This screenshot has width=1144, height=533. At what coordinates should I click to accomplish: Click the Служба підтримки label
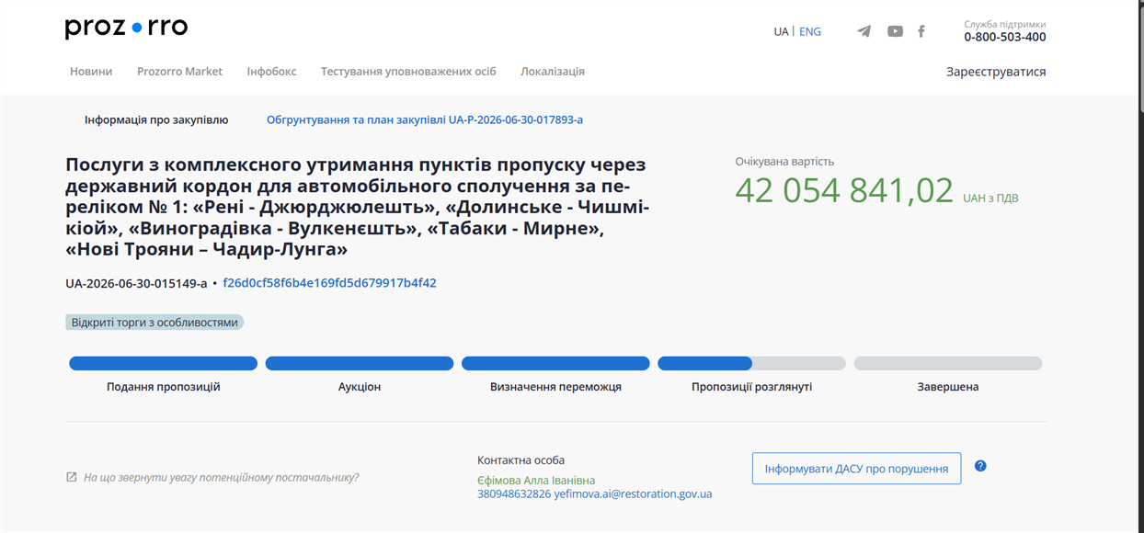tap(1005, 25)
